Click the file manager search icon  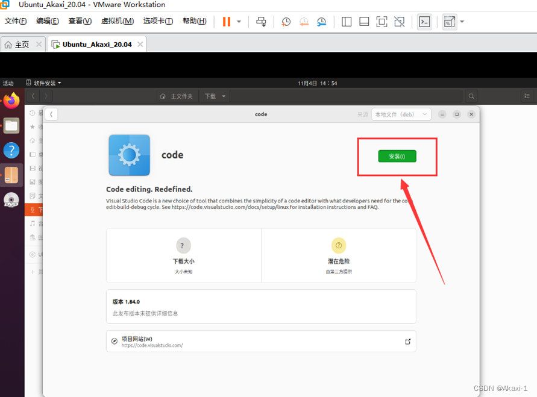coord(471,96)
